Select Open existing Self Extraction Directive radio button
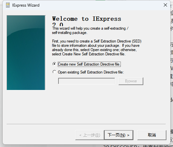 click(54, 72)
